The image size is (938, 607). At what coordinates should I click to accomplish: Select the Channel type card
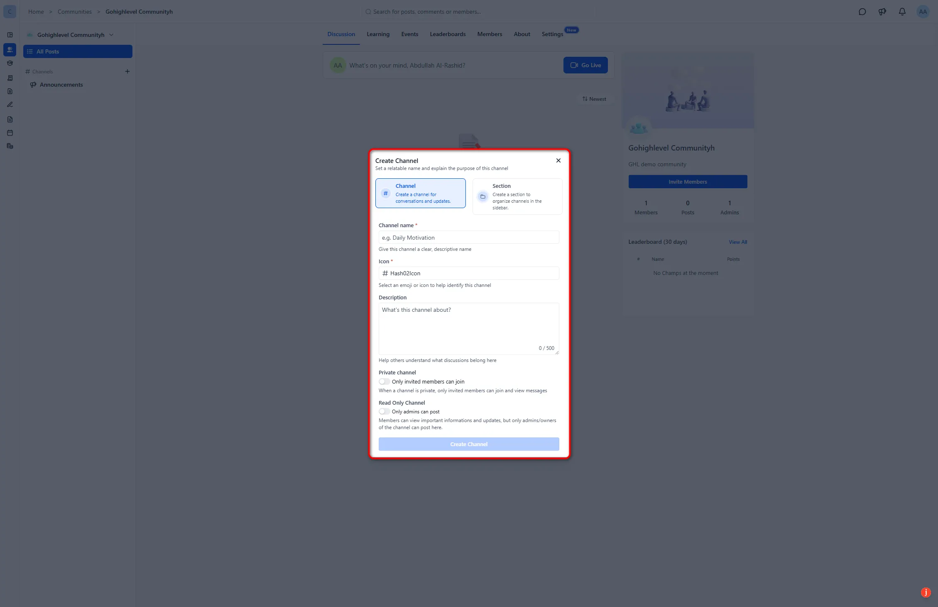[420, 193]
